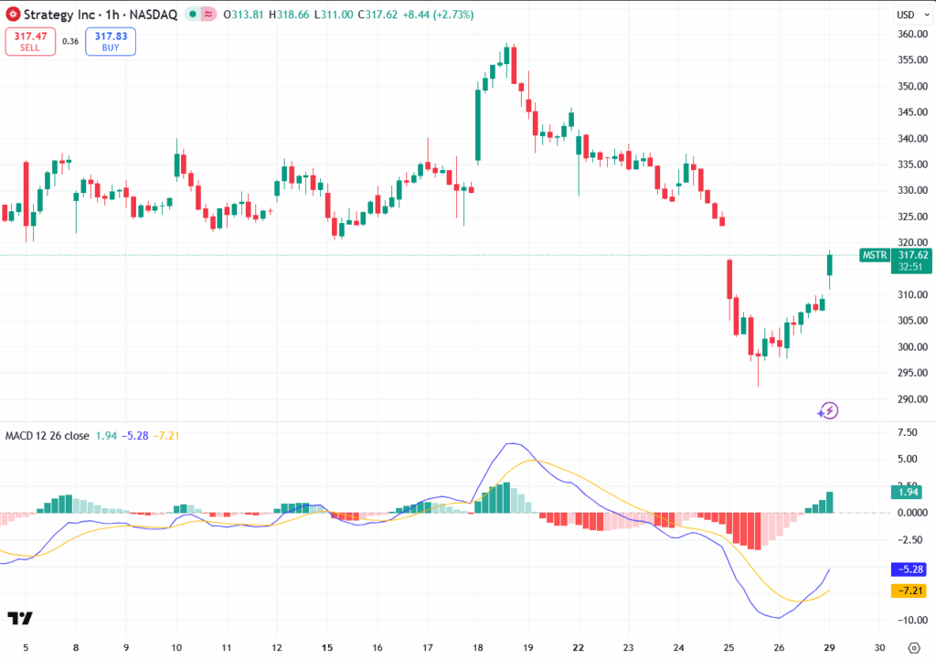This screenshot has height=659, width=936.
Task: Click the O313.81 open value
Action: point(243,15)
